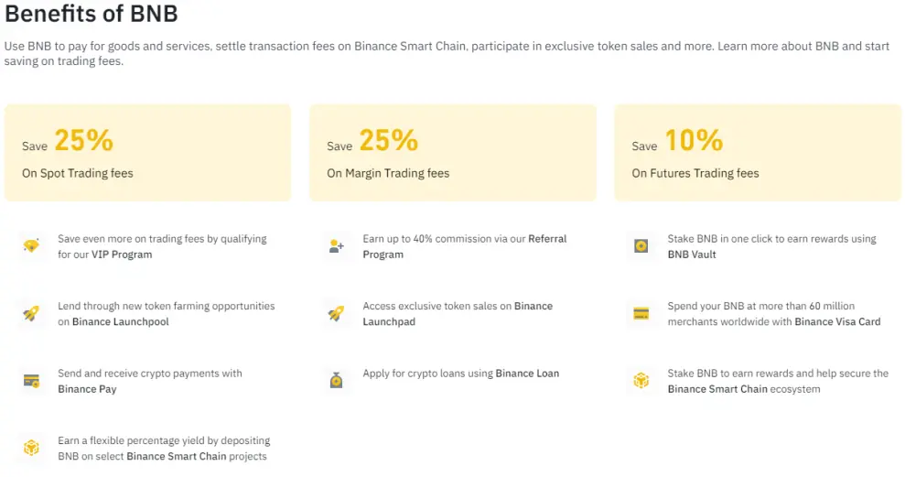Click the BNB Vault safe icon
The width and height of the screenshot is (905, 477).
(x=641, y=246)
